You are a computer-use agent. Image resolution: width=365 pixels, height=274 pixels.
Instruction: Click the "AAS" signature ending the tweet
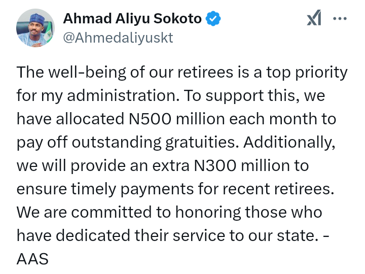[x=32, y=259]
